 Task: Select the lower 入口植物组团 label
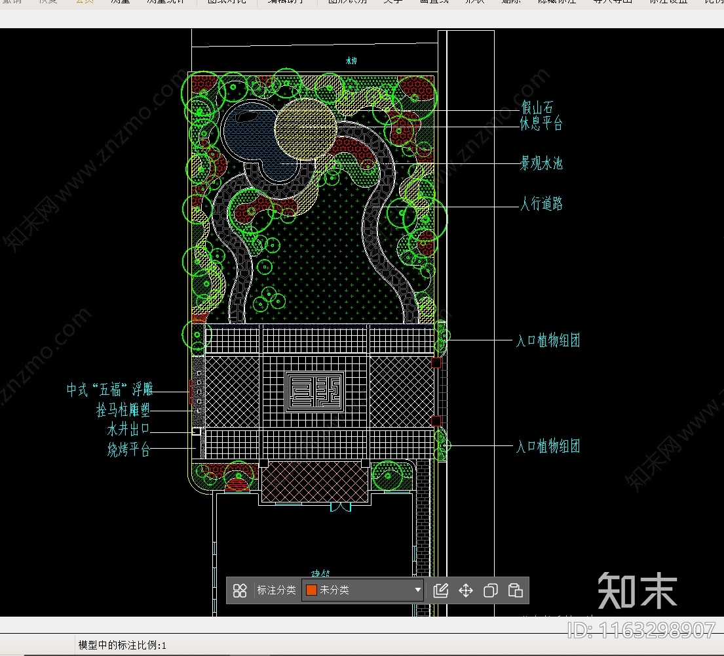click(x=548, y=447)
